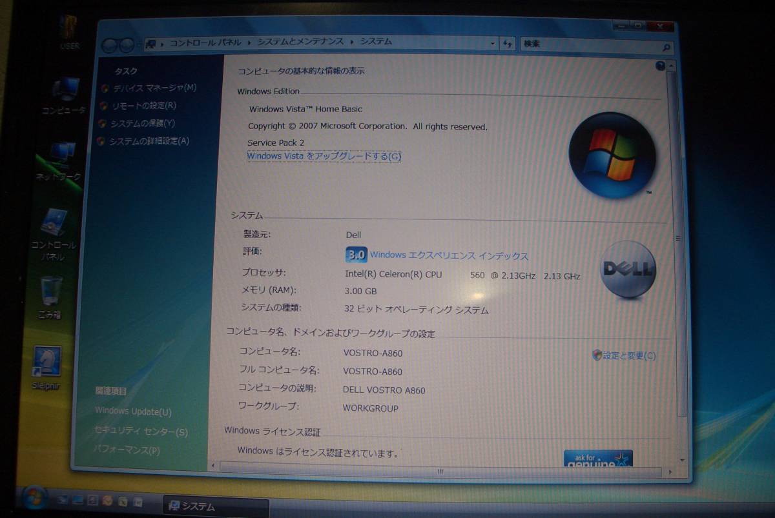Open システムの詳細設定(A) link

tap(149, 141)
